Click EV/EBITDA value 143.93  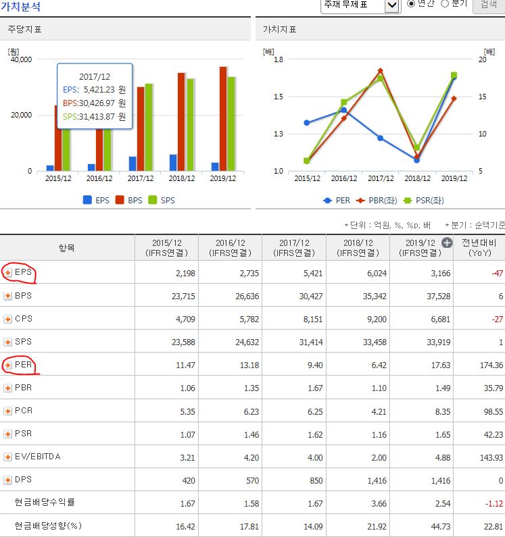tap(491, 457)
